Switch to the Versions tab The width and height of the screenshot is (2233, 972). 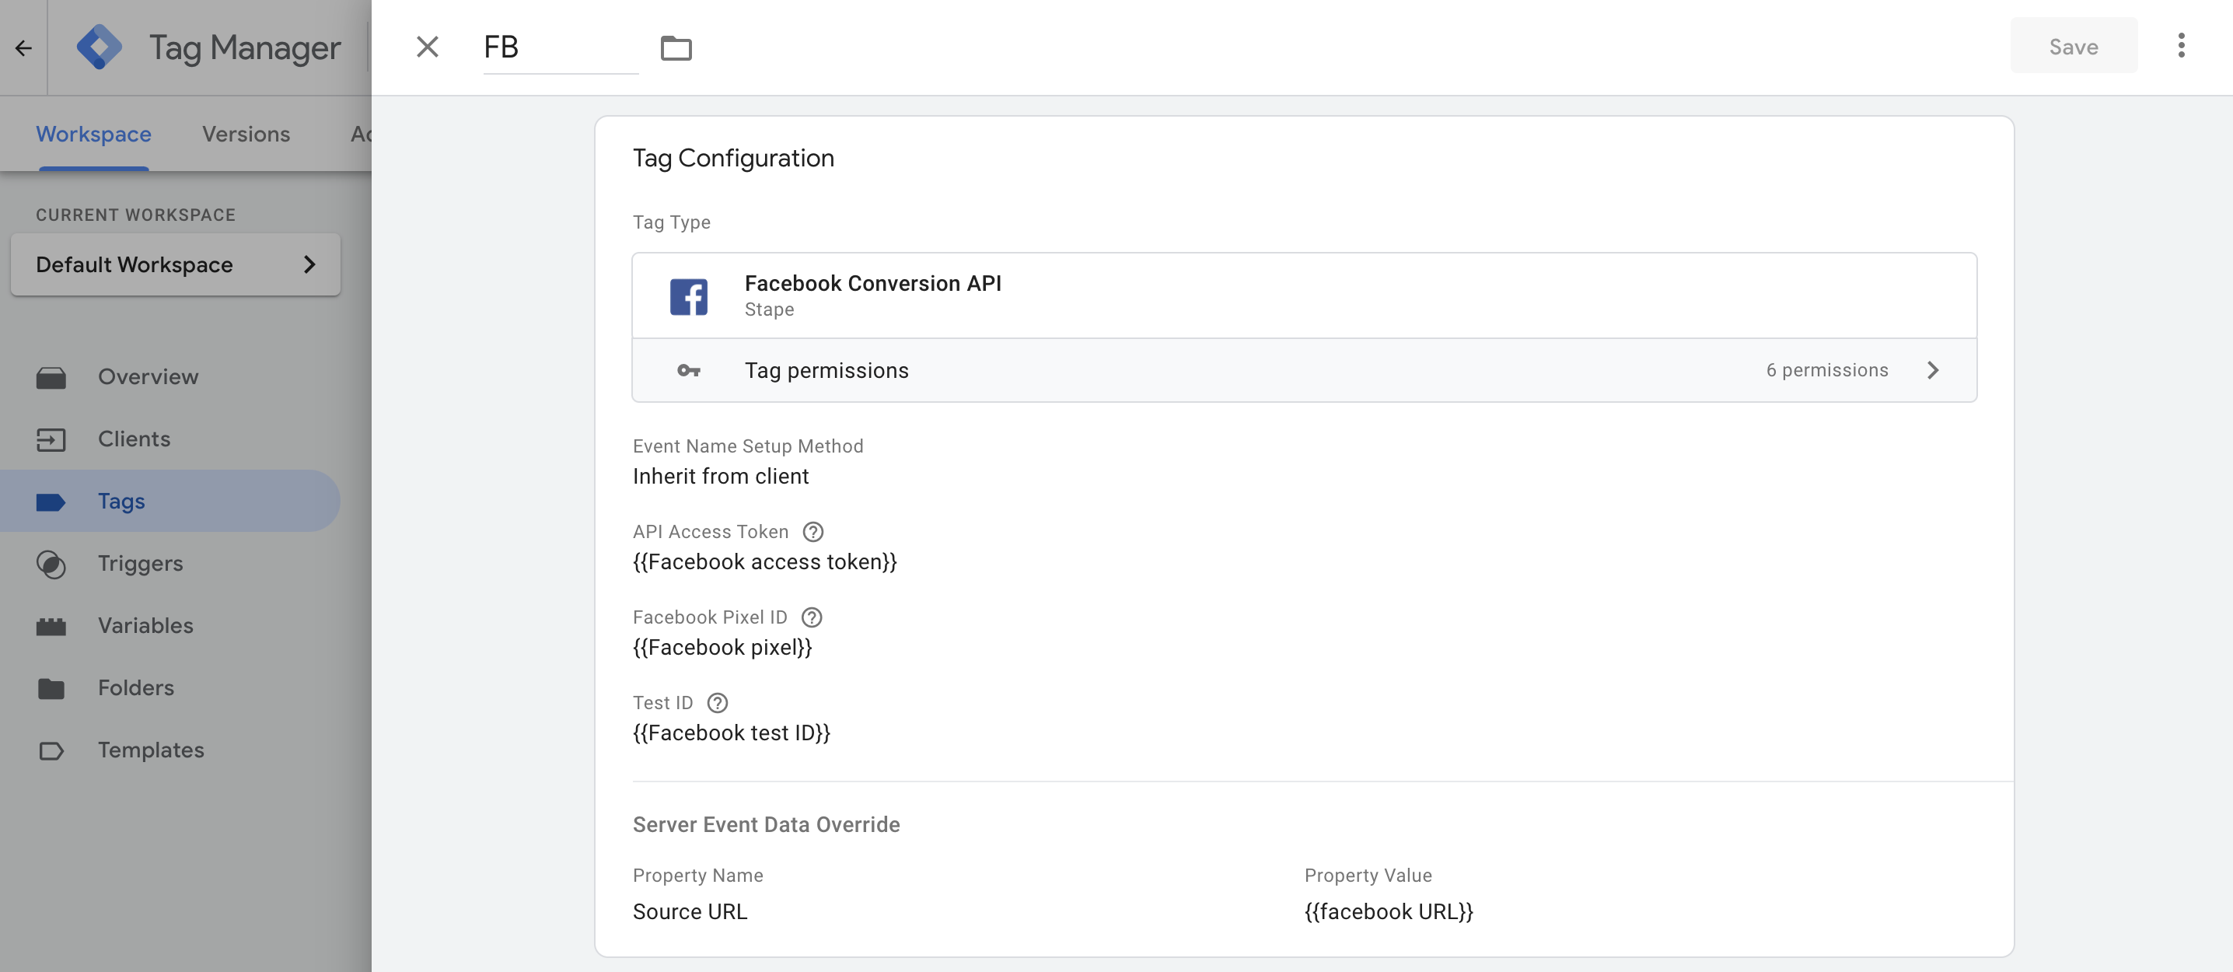[x=246, y=132]
